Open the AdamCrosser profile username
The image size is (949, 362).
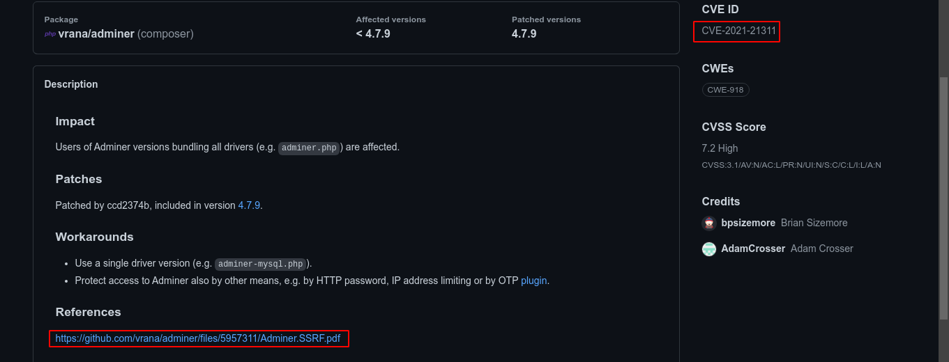click(753, 249)
